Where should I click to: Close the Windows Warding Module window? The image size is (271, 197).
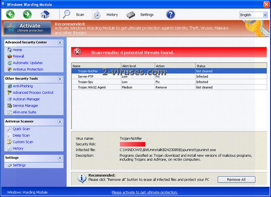(266, 4)
